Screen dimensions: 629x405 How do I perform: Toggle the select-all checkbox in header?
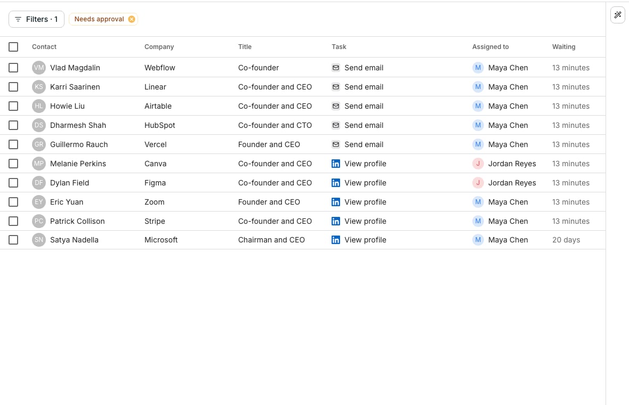tap(13, 47)
